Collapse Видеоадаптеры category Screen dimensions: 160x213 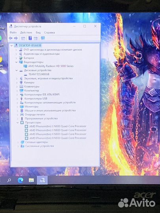point(17,62)
